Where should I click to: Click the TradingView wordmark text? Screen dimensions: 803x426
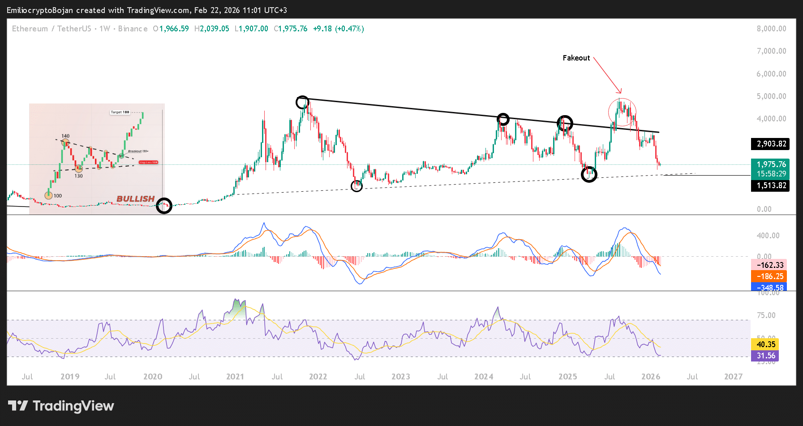tap(73, 406)
